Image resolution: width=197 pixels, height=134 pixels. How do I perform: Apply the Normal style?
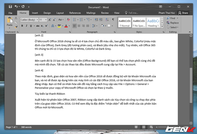(125, 22)
